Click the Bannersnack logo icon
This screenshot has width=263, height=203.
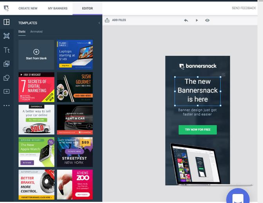[x=6, y=8]
